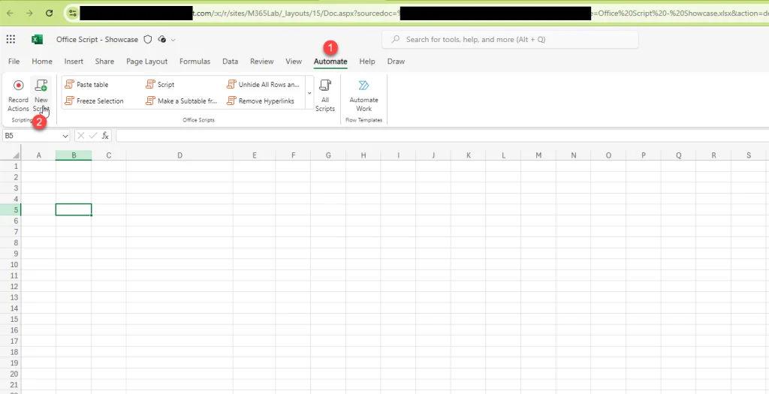Create a New Script
Screen dimensions: 769x394
point(41,96)
